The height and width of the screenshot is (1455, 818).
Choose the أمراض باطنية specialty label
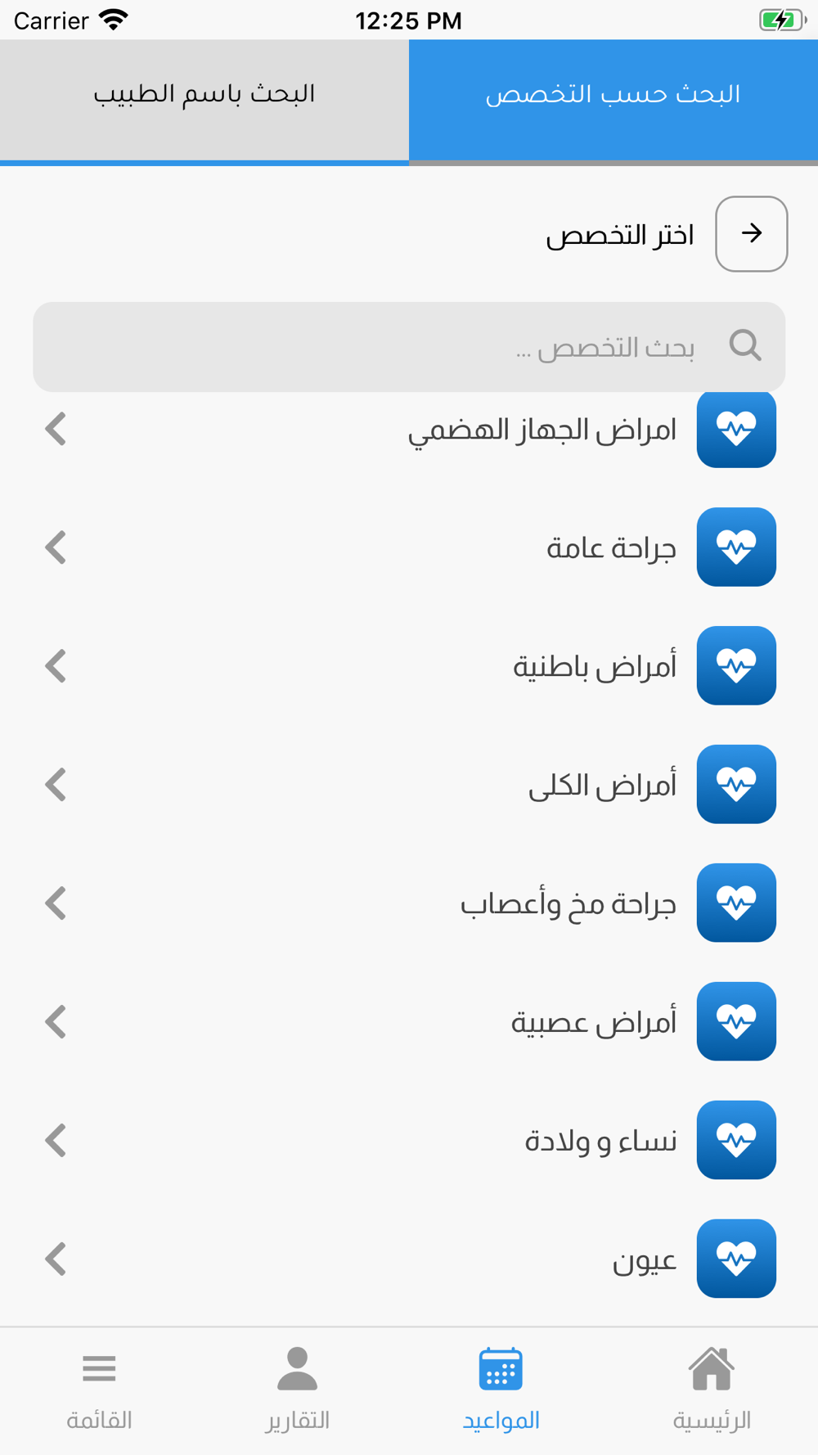(595, 666)
